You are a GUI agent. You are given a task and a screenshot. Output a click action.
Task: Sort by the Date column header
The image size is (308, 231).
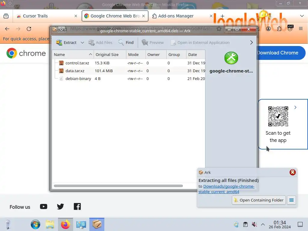[196, 54]
